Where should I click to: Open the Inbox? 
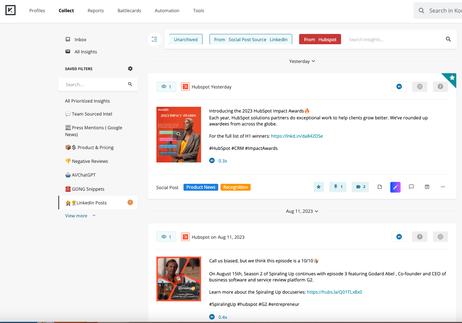[76, 40]
